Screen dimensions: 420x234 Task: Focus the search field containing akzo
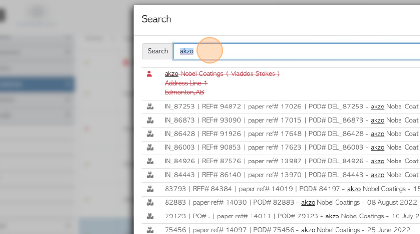coord(296,51)
